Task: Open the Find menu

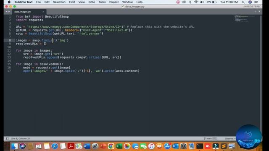Action: (x=72, y=2)
